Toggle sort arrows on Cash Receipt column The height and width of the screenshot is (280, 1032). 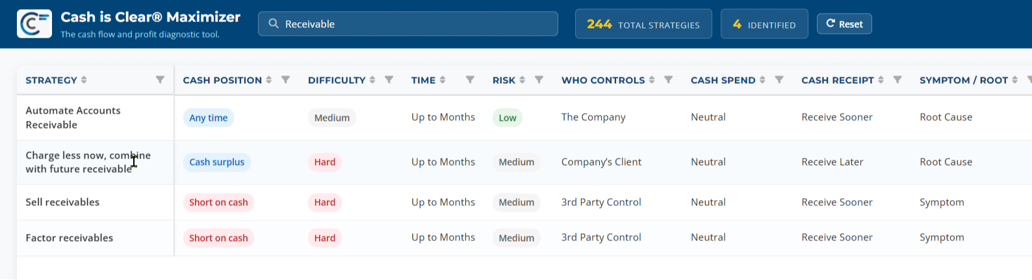881,80
